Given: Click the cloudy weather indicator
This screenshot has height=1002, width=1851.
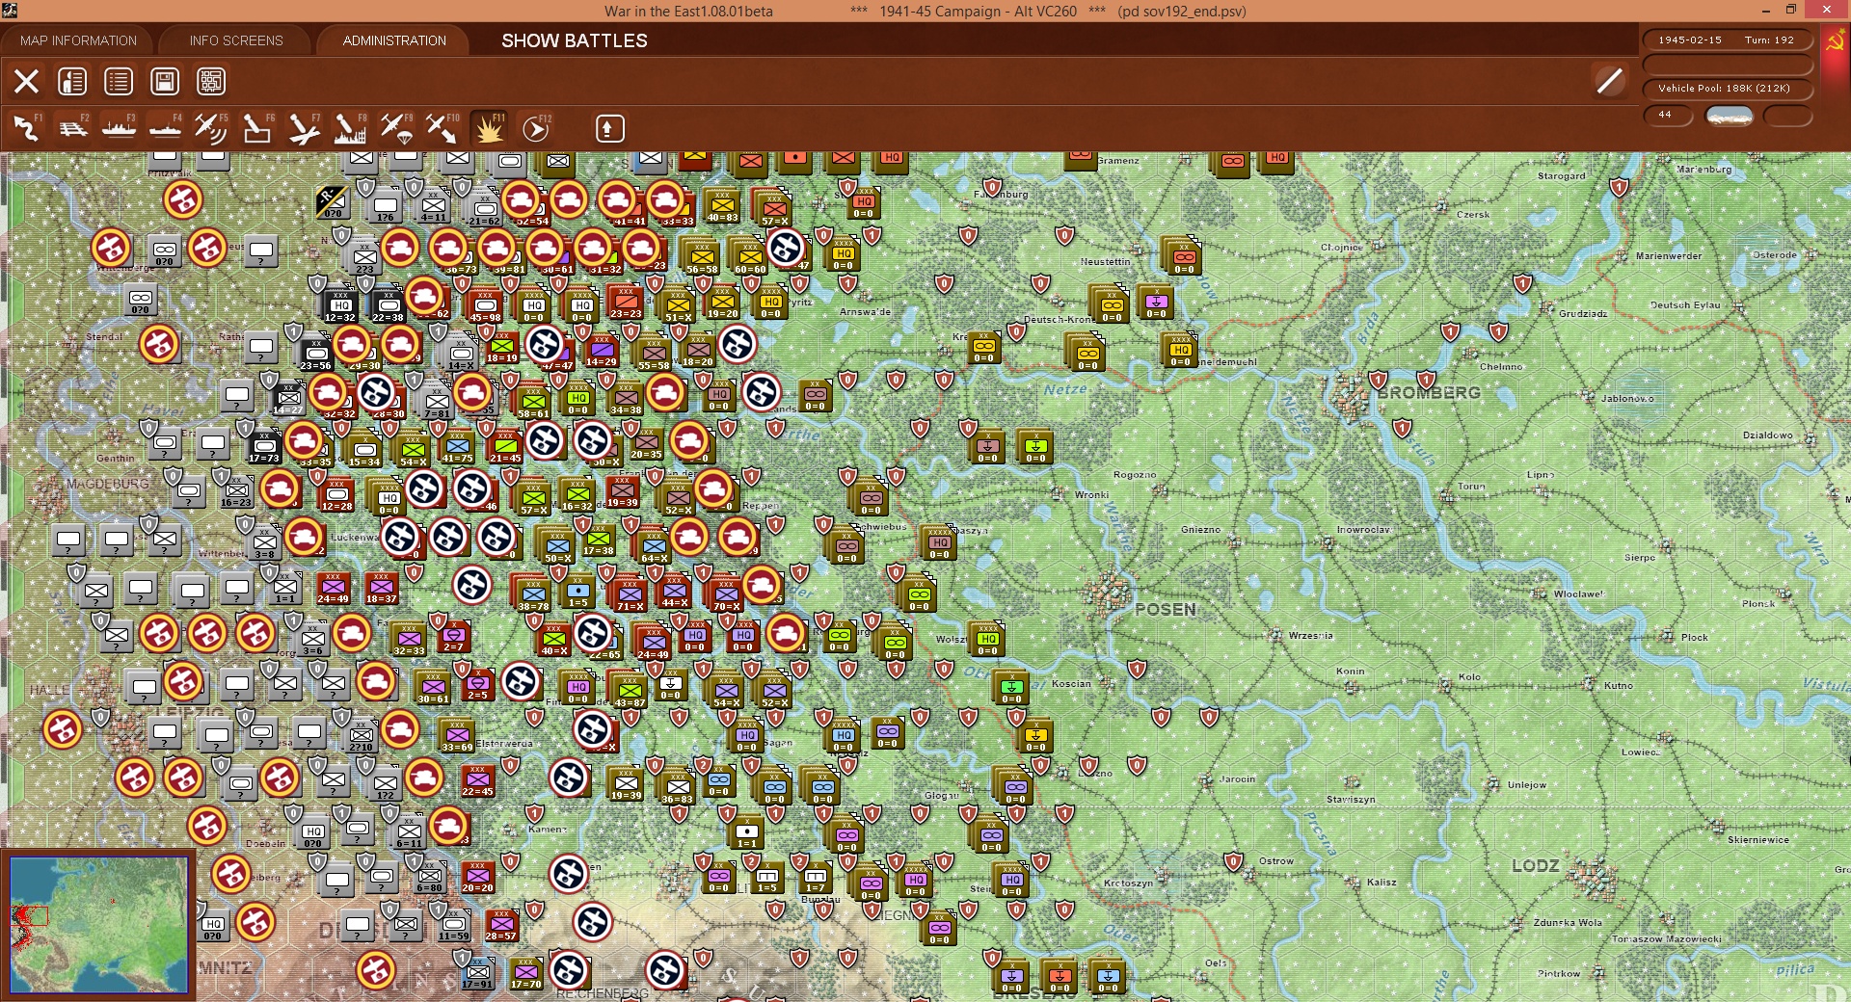Looking at the screenshot, I should pyautogui.click(x=1730, y=116).
